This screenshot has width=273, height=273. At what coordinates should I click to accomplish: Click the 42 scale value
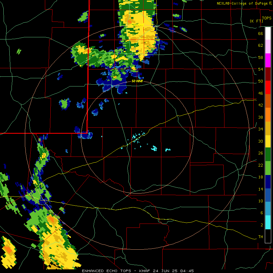[261, 105]
